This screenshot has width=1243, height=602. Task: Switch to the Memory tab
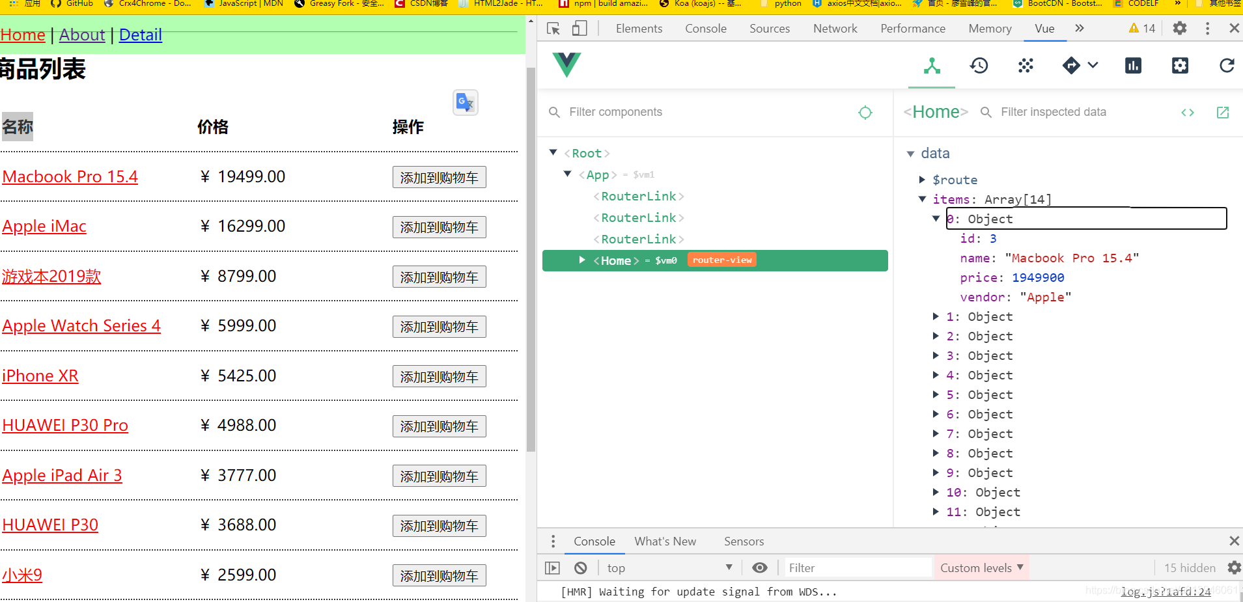click(x=990, y=29)
